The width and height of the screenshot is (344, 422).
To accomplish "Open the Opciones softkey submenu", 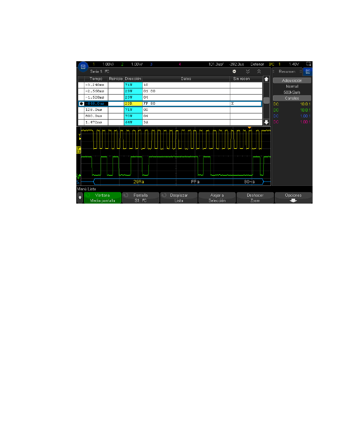I will point(293,198).
